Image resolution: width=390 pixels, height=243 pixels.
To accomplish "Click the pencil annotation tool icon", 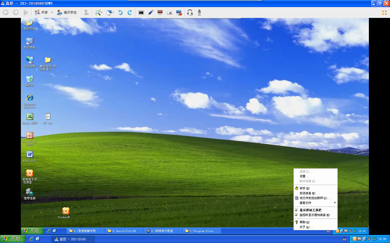I will coord(151,12).
